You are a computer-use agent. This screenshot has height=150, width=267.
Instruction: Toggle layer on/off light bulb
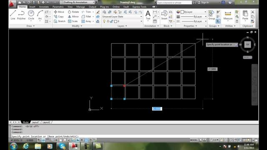point(104,21)
